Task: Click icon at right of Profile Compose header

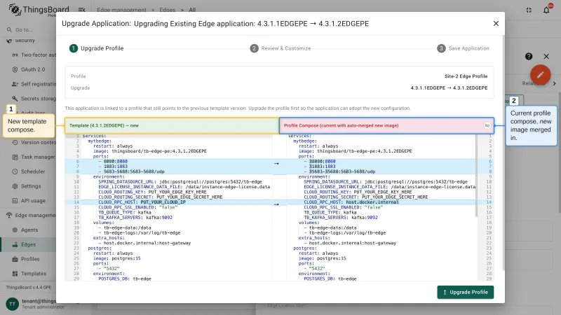Action: [487, 125]
